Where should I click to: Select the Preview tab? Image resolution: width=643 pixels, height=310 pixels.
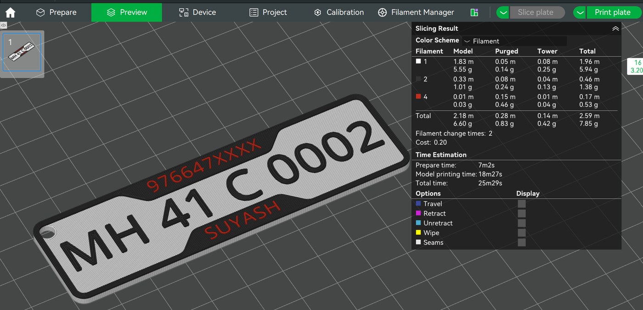[x=127, y=12]
